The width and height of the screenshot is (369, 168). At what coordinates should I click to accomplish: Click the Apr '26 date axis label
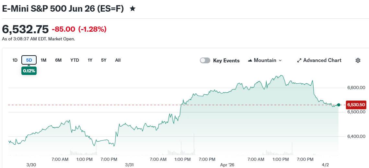coord(227,165)
